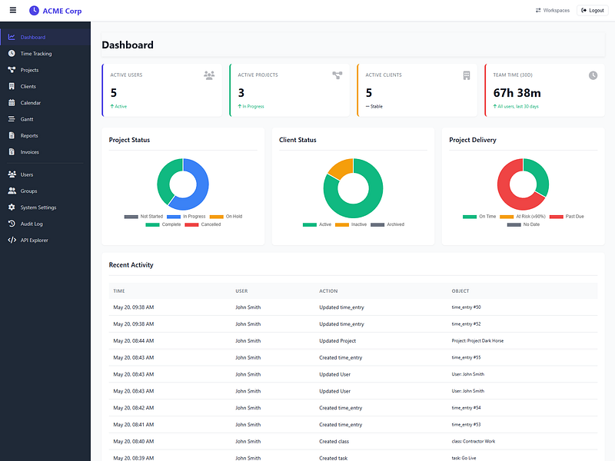Click the Projects diagram icon in sidebar

[12, 70]
